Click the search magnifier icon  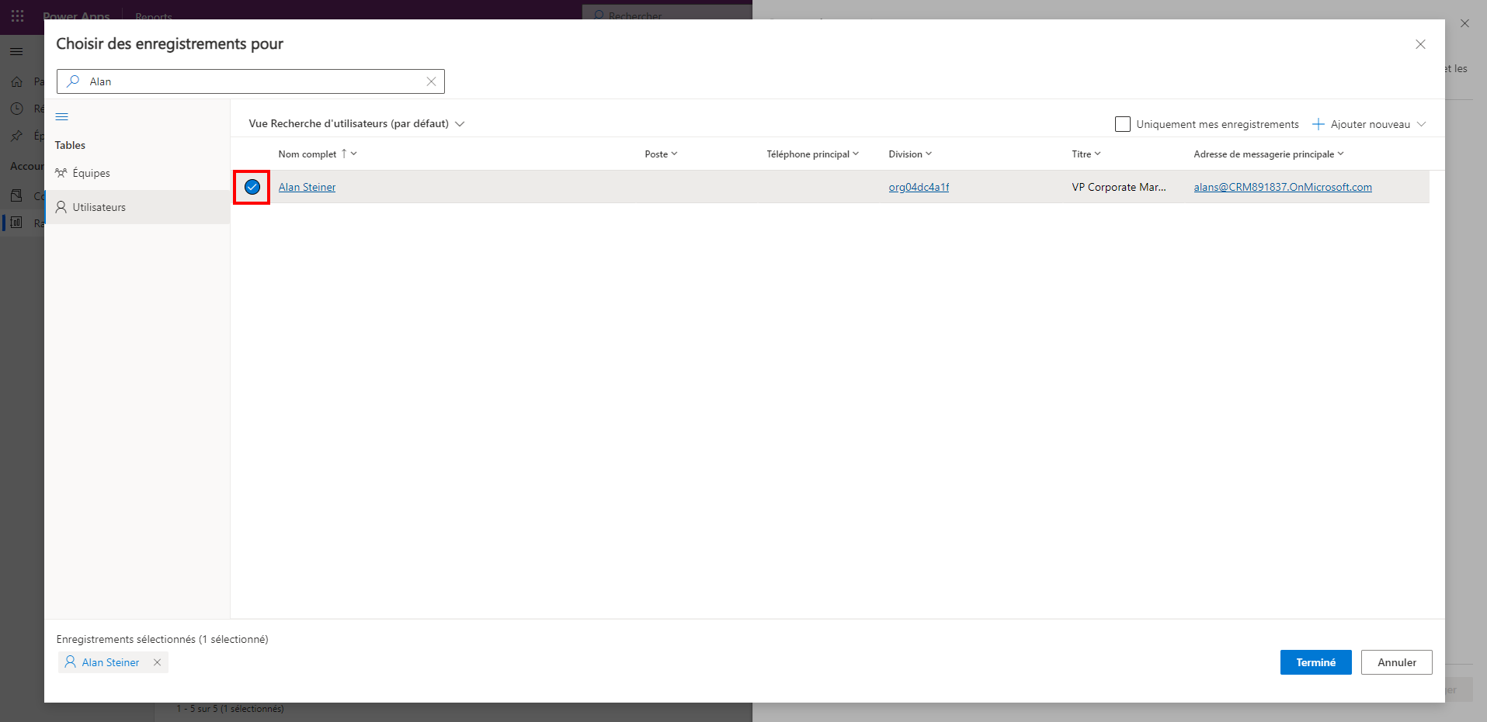tap(73, 81)
